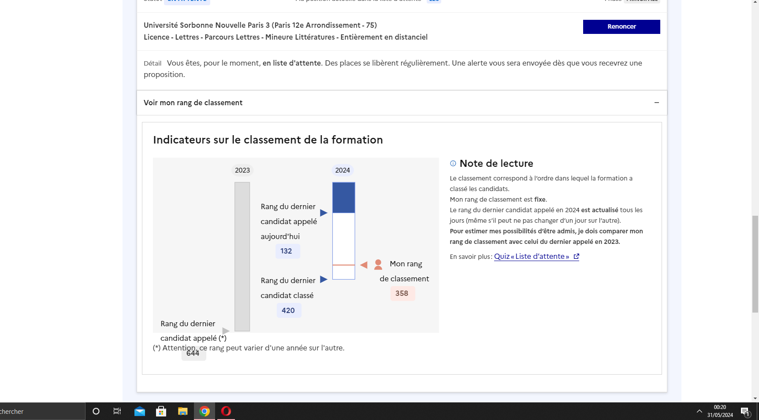Viewport: 759px width, 420px height.
Task: Click the blue arrow beside candidat appelé aujourd'hui
Action: tap(324, 213)
